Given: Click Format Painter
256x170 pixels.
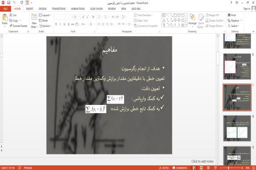Looking at the screenshot, I should (x=18, y=26).
